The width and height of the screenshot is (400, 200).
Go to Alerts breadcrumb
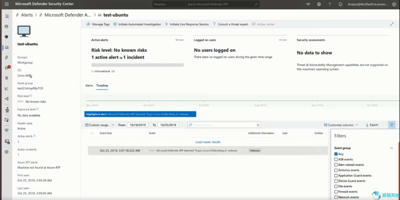pyautogui.click(x=27, y=15)
